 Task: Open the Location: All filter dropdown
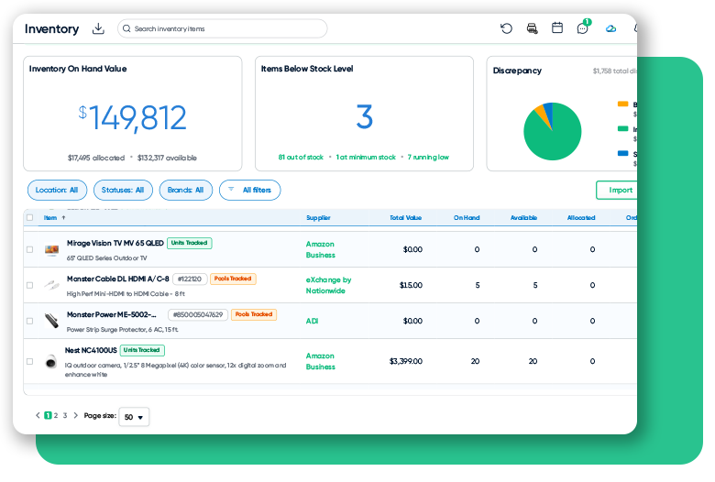[57, 191]
